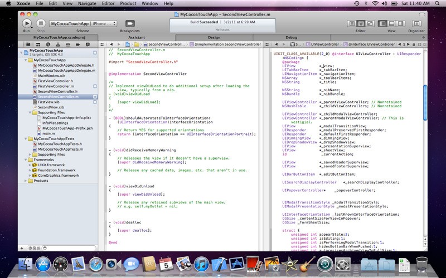
Task: Show the Debug navigator
Action: [67, 44]
